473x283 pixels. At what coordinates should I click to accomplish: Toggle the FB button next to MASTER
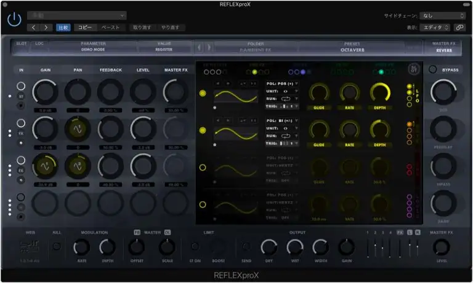pyautogui.click(x=137, y=233)
